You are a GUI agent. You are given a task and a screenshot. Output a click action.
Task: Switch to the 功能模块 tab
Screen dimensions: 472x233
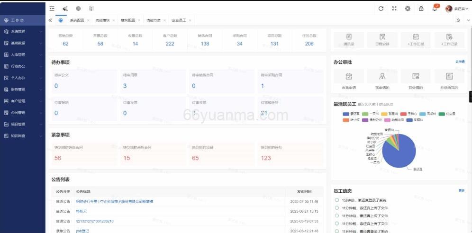(x=102, y=20)
